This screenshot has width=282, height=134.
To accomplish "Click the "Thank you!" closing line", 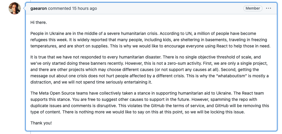I will click(41, 123).
